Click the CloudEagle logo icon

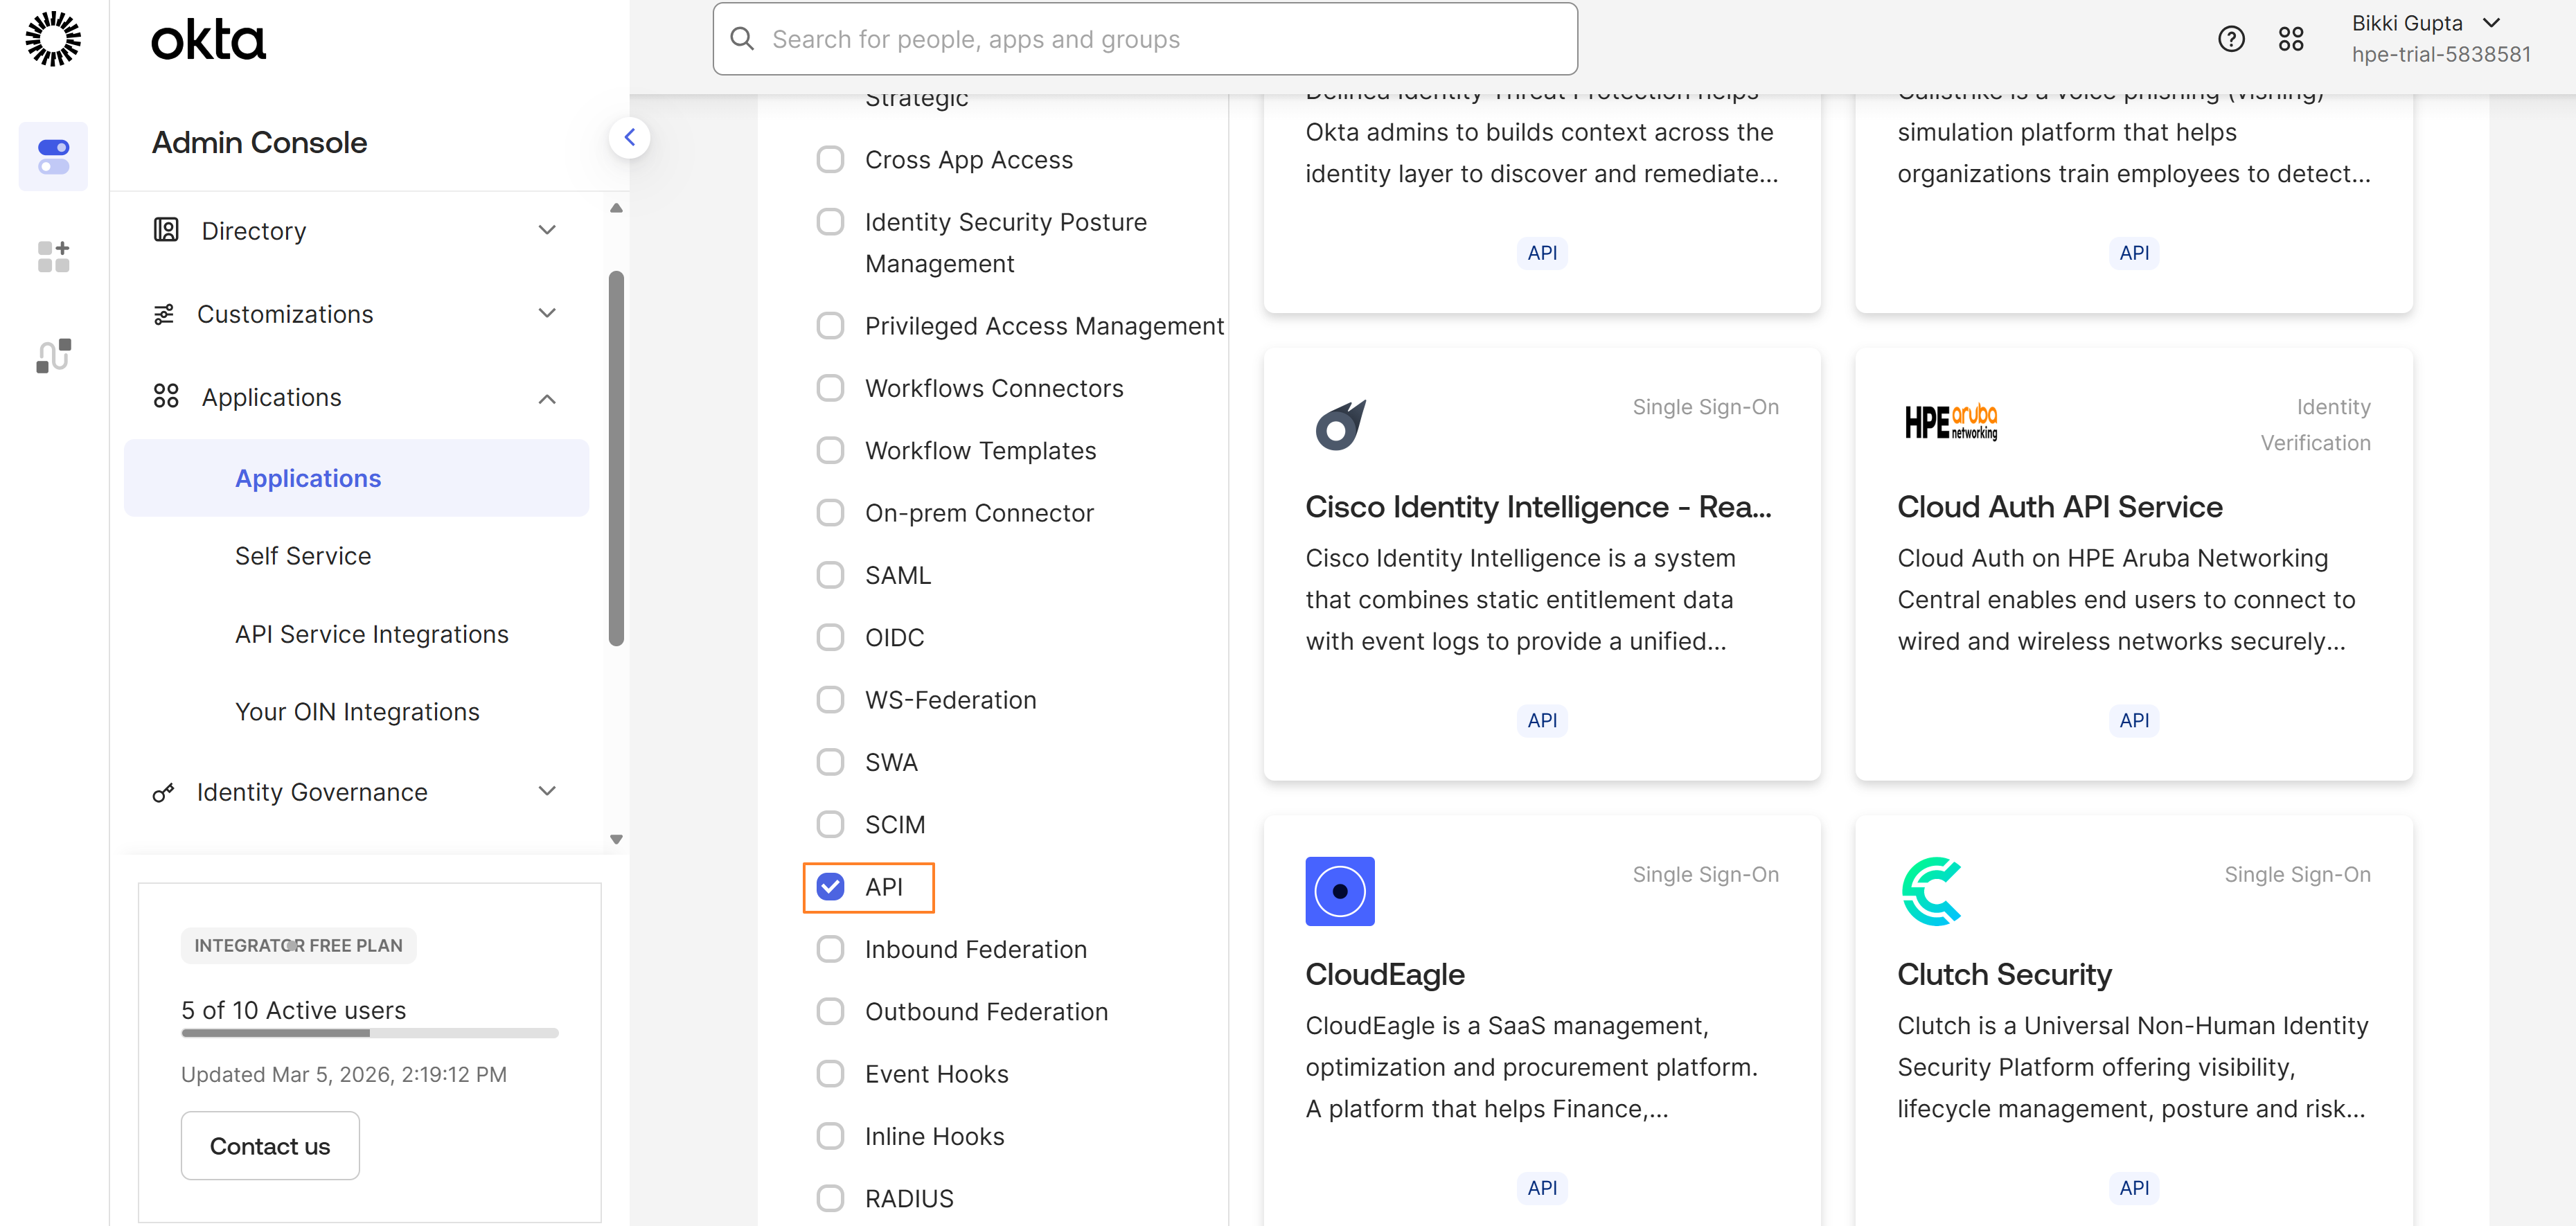(x=1340, y=891)
